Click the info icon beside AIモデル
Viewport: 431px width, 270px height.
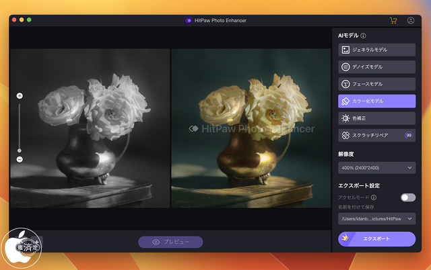363,36
